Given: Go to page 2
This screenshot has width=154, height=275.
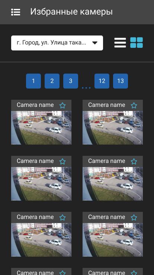Looking at the screenshot, I should [x=52, y=81].
